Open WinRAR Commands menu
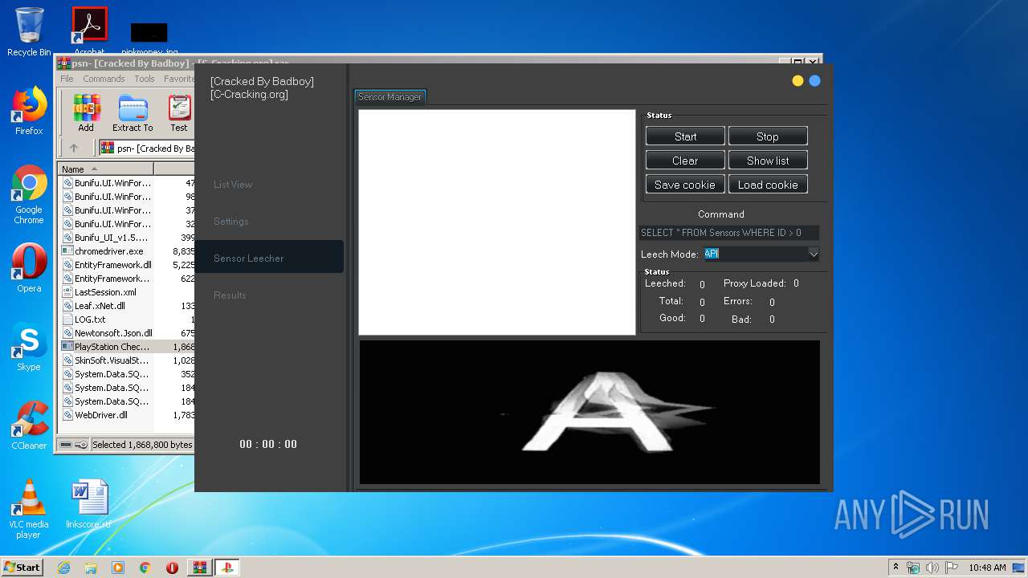Screen dimensions: 1028x578 point(104,79)
